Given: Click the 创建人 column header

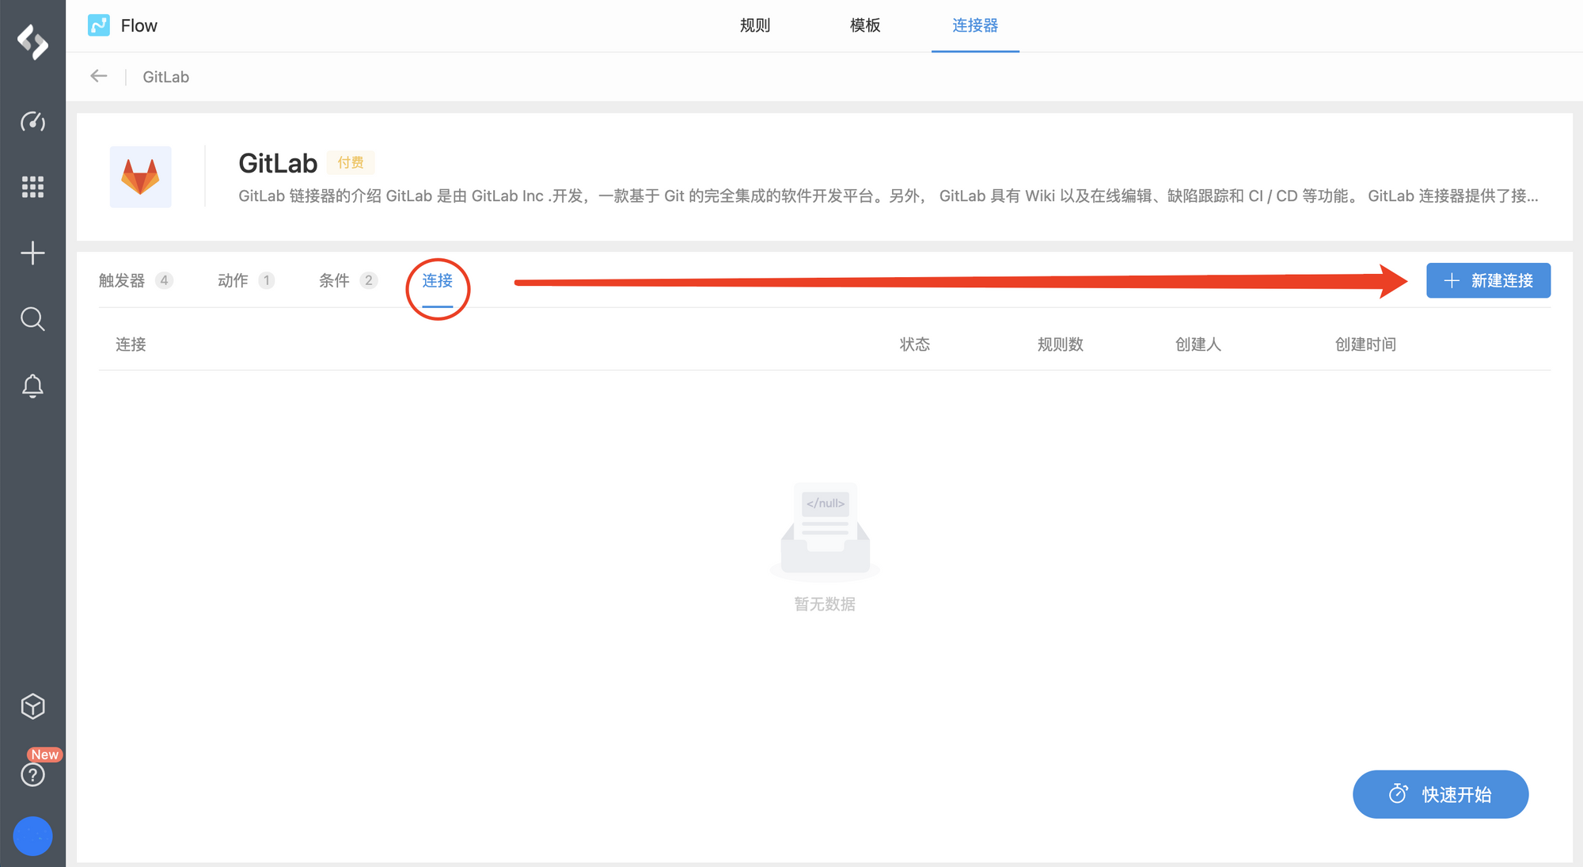Looking at the screenshot, I should tap(1198, 344).
